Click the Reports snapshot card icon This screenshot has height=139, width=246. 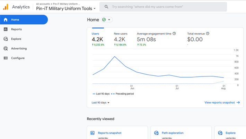coord(93,133)
